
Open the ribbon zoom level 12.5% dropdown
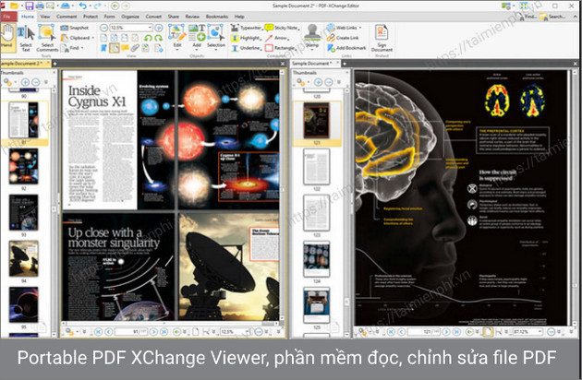click(150, 28)
